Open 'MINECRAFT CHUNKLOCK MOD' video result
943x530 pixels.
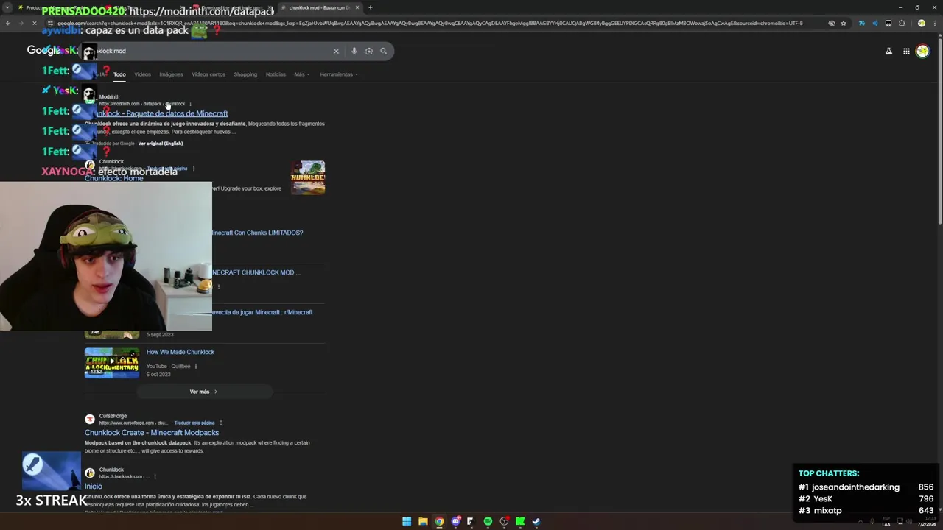click(256, 272)
